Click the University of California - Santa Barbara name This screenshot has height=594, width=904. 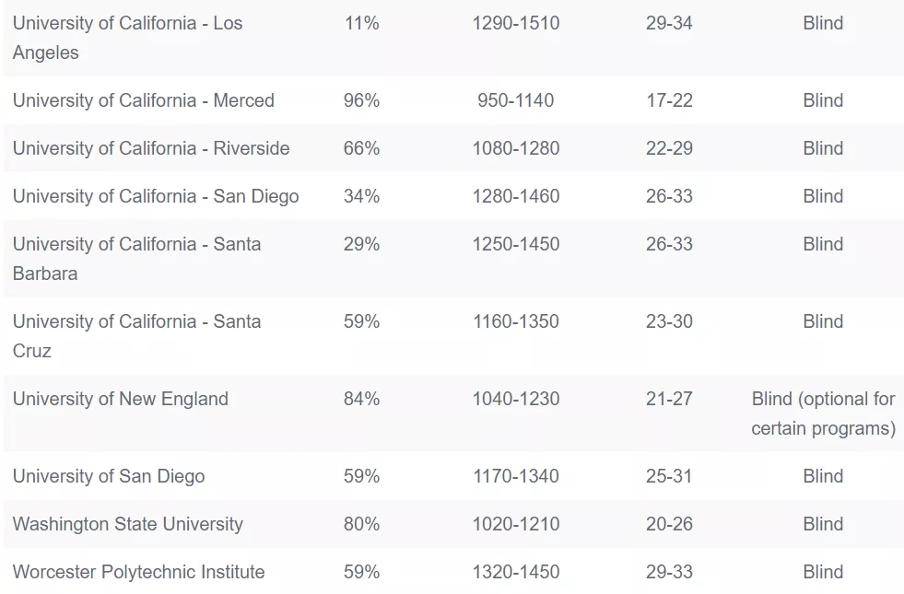(x=136, y=259)
